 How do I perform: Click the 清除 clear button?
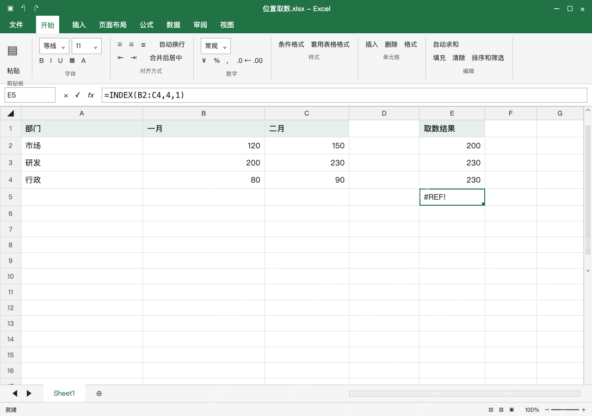pos(459,58)
